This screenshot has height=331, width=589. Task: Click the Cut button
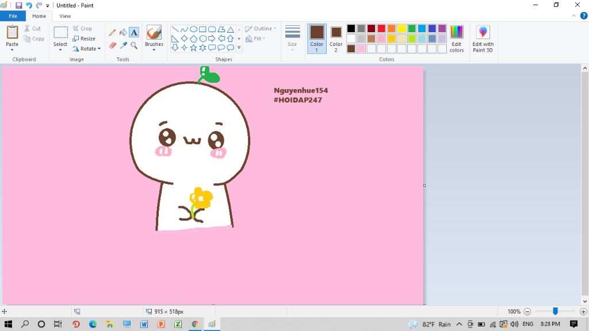32,29
